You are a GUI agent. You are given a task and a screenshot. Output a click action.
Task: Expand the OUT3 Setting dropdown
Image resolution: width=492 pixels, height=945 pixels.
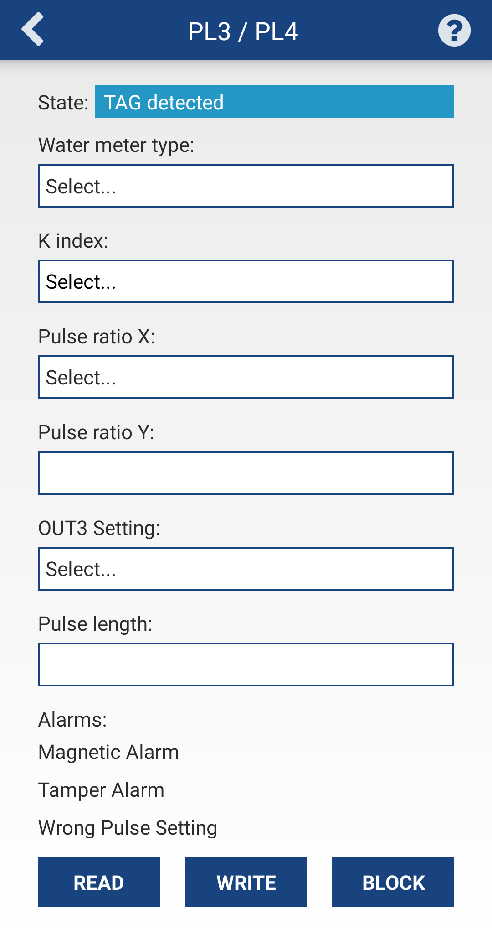pos(246,569)
